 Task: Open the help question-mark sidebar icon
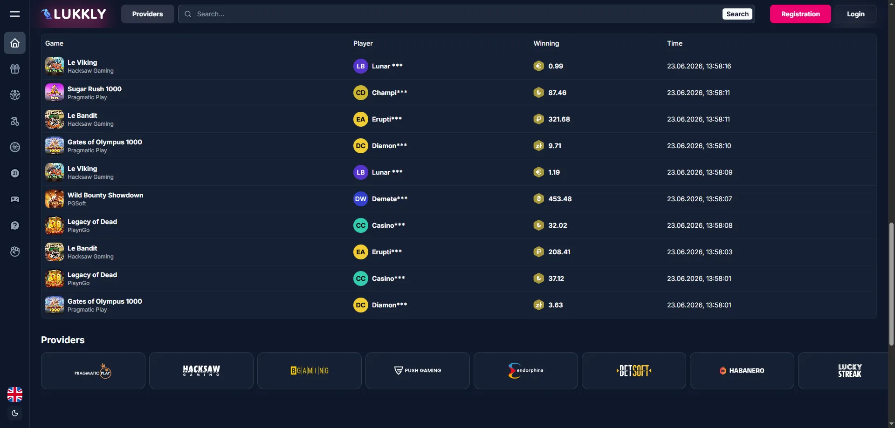click(x=15, y=225)
